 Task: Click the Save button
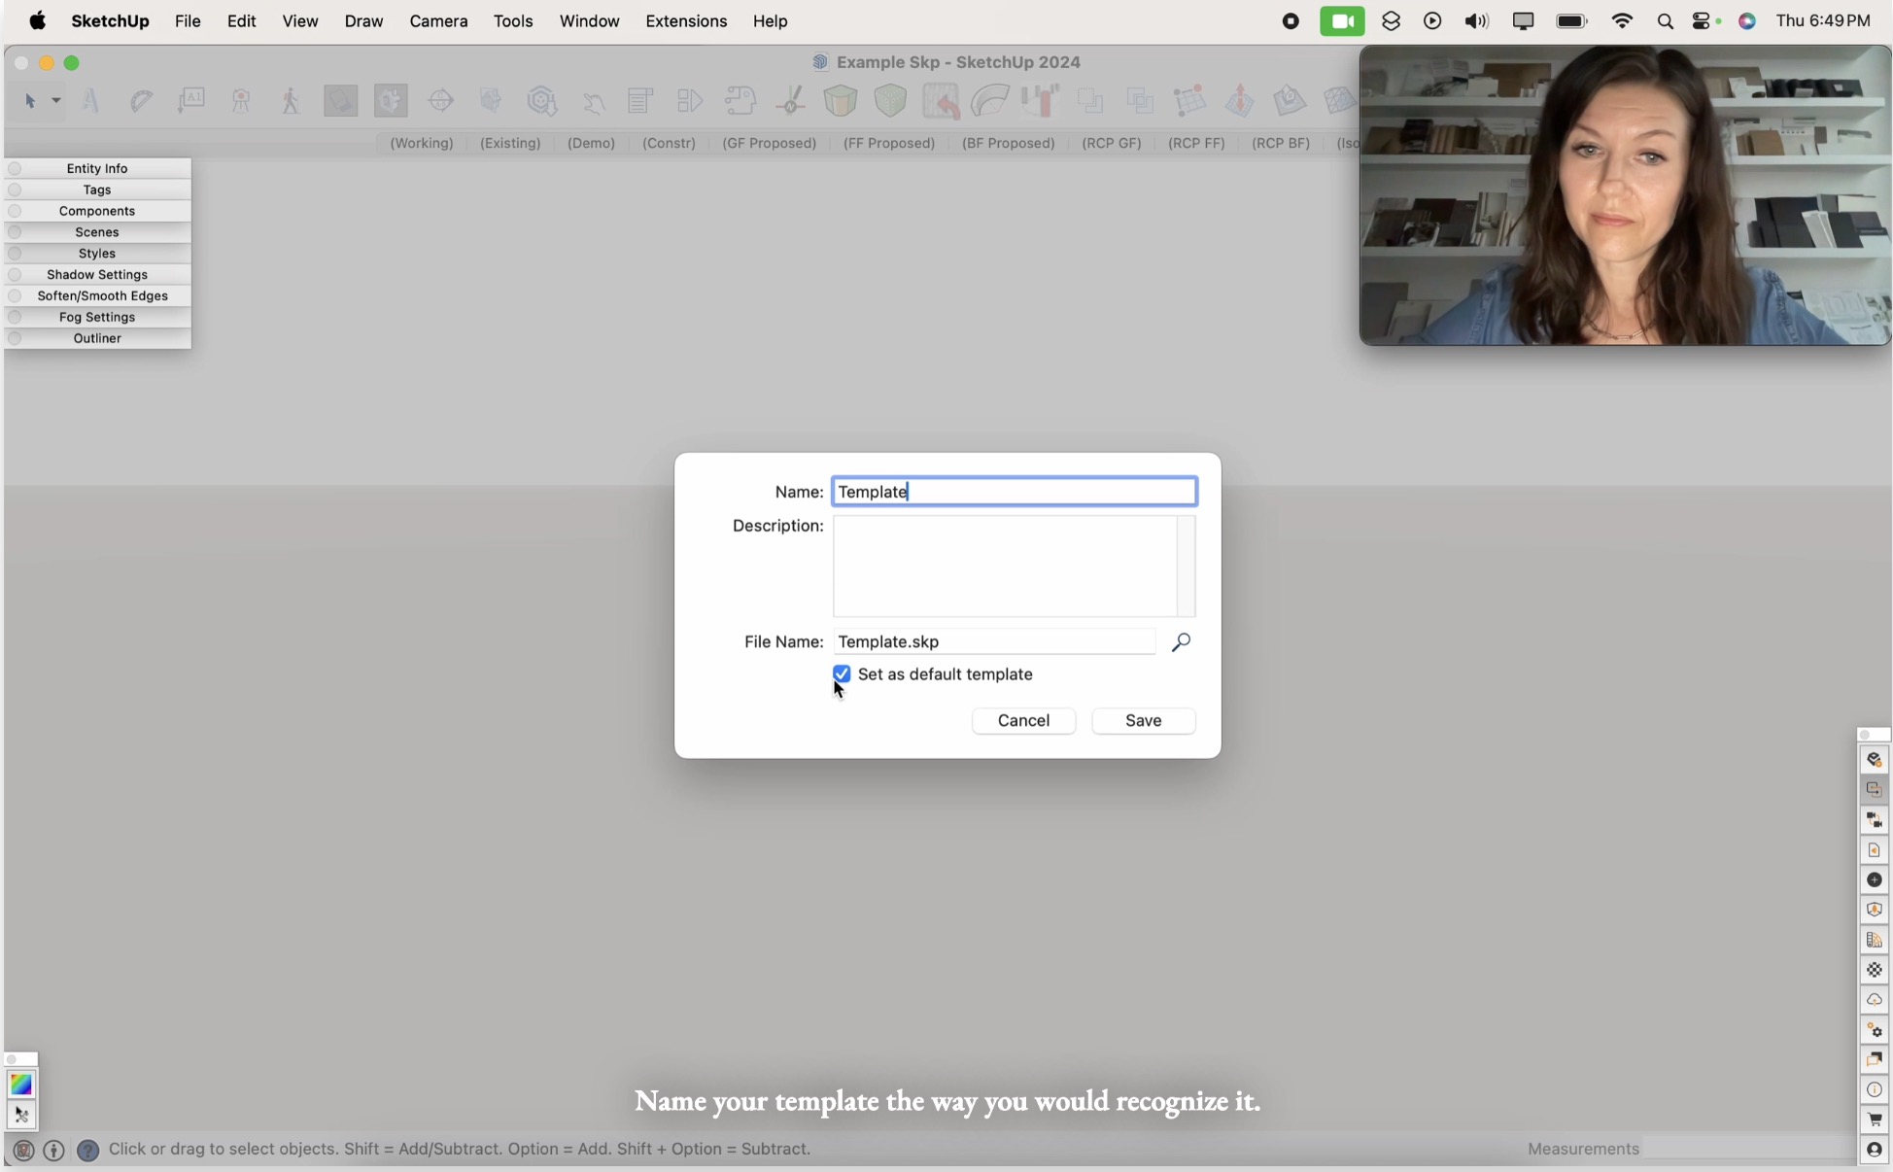click(x=1142, y=720)
